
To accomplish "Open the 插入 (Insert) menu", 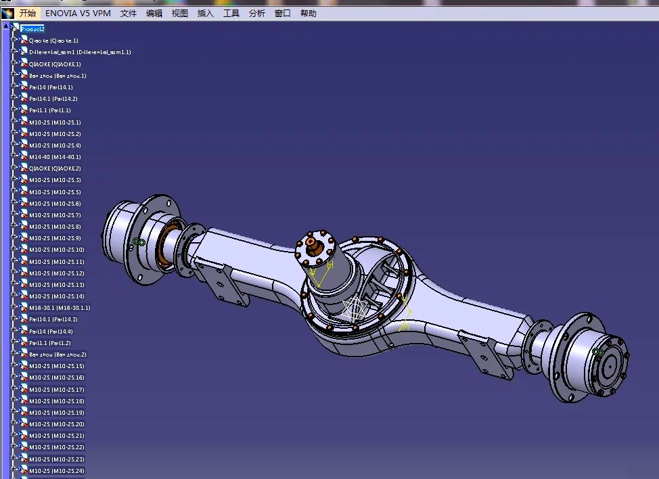I will tap(206, 13).
